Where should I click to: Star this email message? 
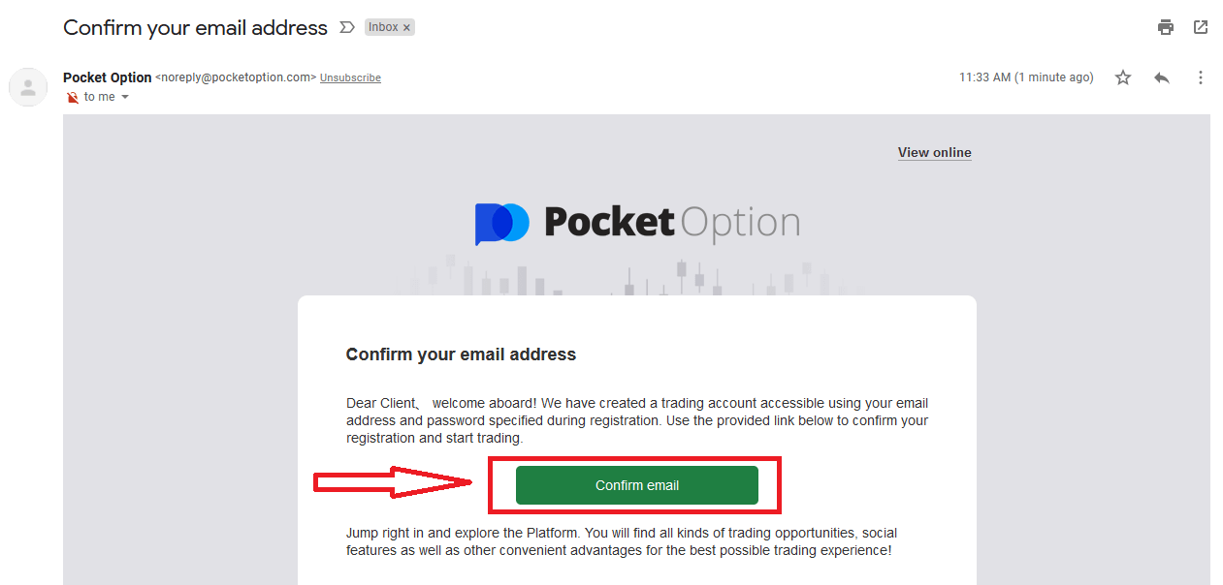tap(1123, 77)
